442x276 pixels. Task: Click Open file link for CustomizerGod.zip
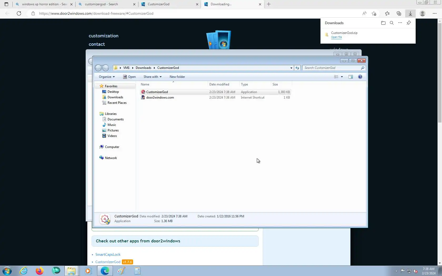pyautogui.click(x=336, y=37)
